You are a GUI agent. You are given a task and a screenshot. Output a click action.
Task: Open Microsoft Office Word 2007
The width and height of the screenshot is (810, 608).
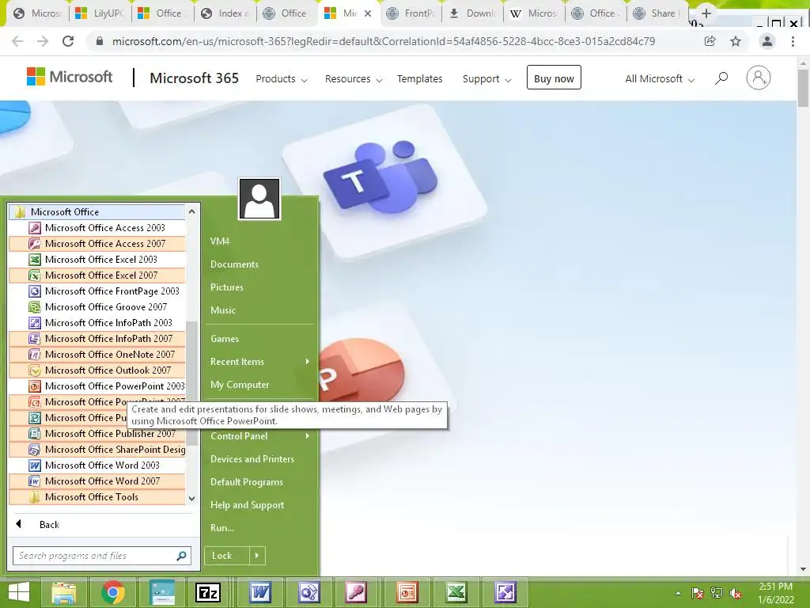pyautogui.click(x=97, y=481)
